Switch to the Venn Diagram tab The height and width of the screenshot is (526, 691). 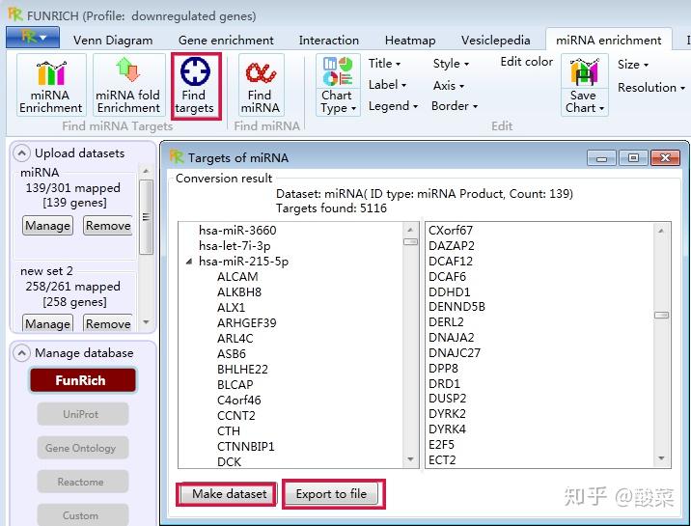(113, 41)
